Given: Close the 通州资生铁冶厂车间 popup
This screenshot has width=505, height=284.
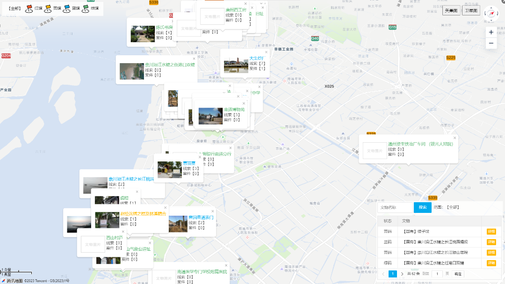Looking at the screenshot, I should click(x=455, y=138).
